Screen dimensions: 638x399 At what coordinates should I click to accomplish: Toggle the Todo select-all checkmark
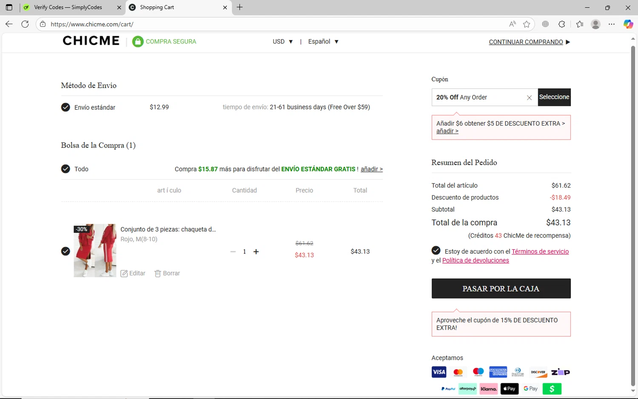66,169
